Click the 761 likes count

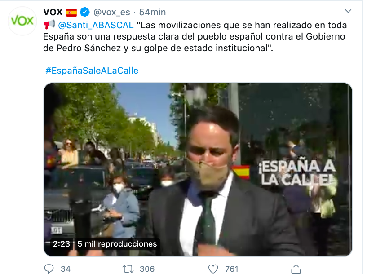[231, 269]
